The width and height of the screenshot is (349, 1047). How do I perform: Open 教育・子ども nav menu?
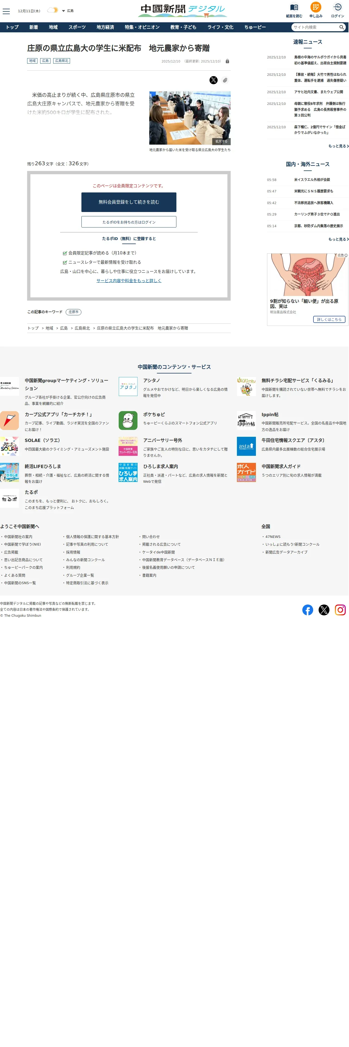click(x=183, y=27)
